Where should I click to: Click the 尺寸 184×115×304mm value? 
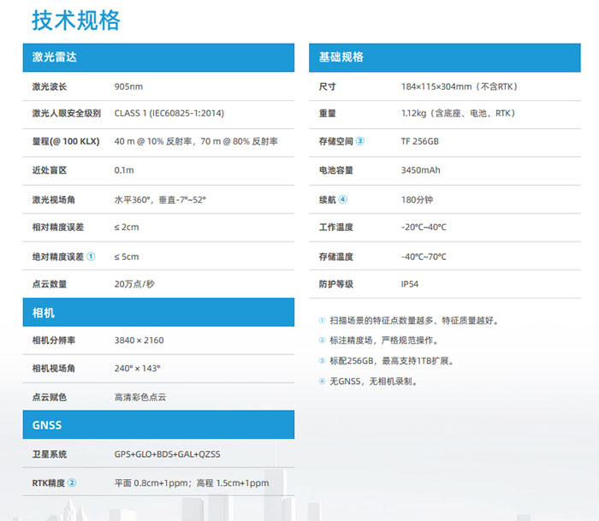[459, 86]
